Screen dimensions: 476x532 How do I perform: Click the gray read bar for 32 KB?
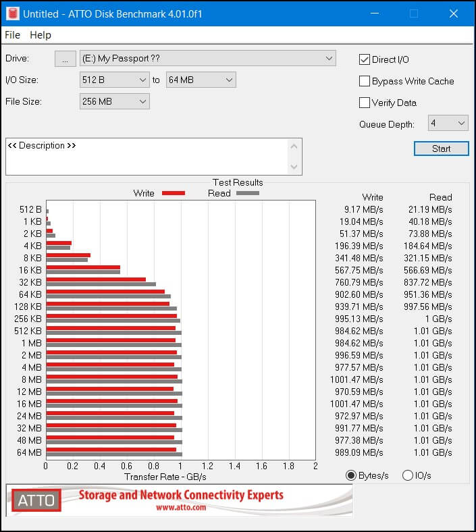click(x=101, y=284)
